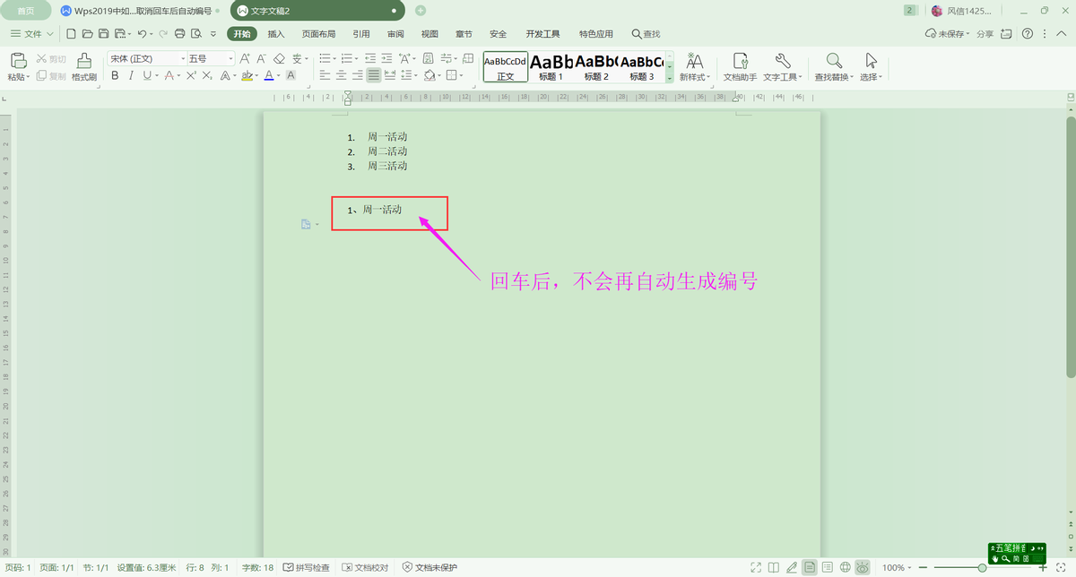Click the Share (分享) button

pyautogui.click(x=985, y=34)
